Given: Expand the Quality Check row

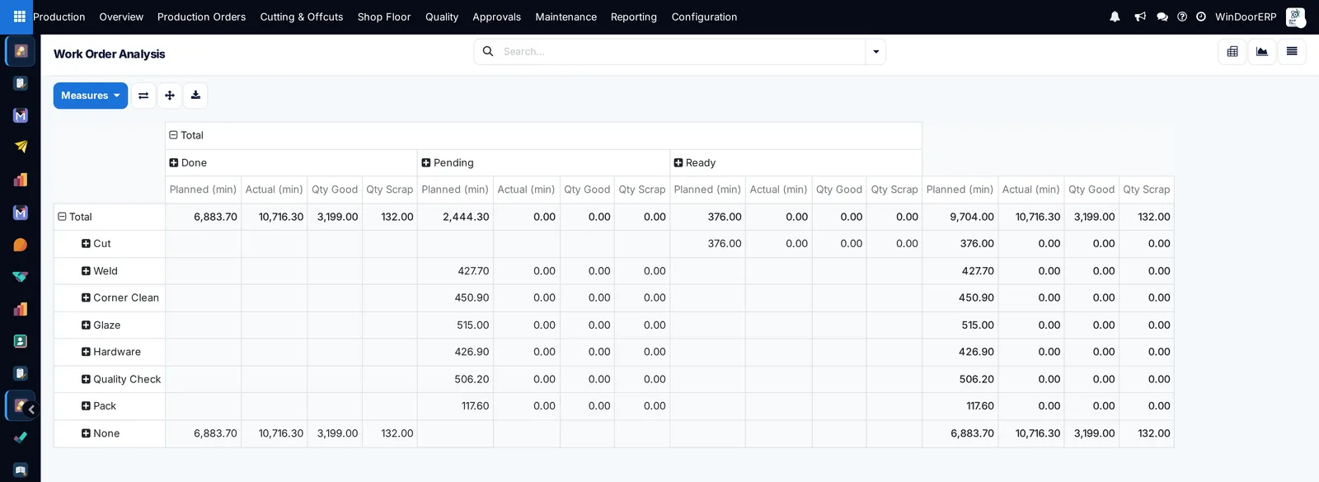Looking at the screenshot, I should [x=121, y=379].
